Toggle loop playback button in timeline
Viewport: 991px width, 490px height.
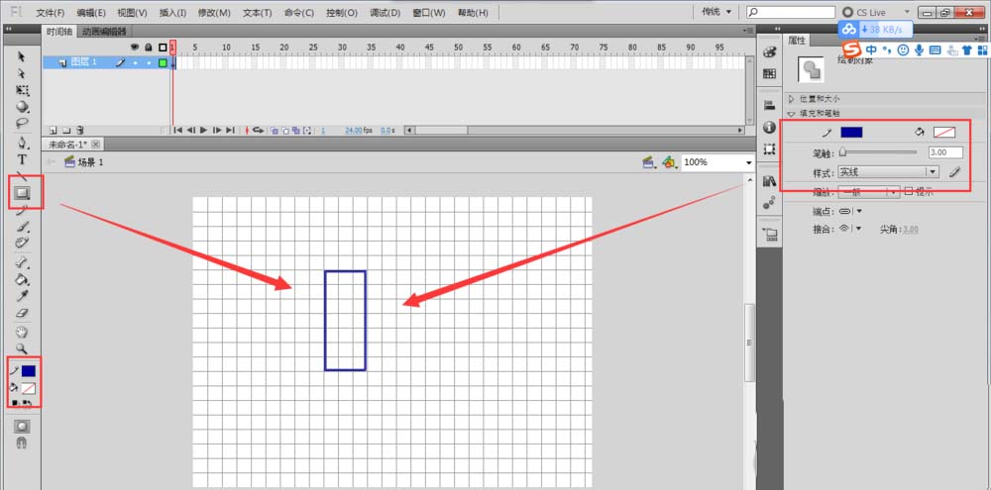tap(258, 130)
